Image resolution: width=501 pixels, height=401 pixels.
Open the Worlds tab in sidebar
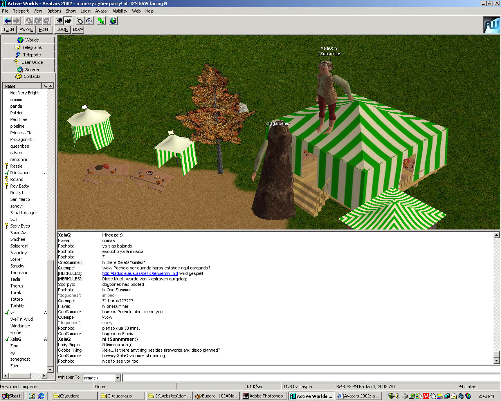28,40
